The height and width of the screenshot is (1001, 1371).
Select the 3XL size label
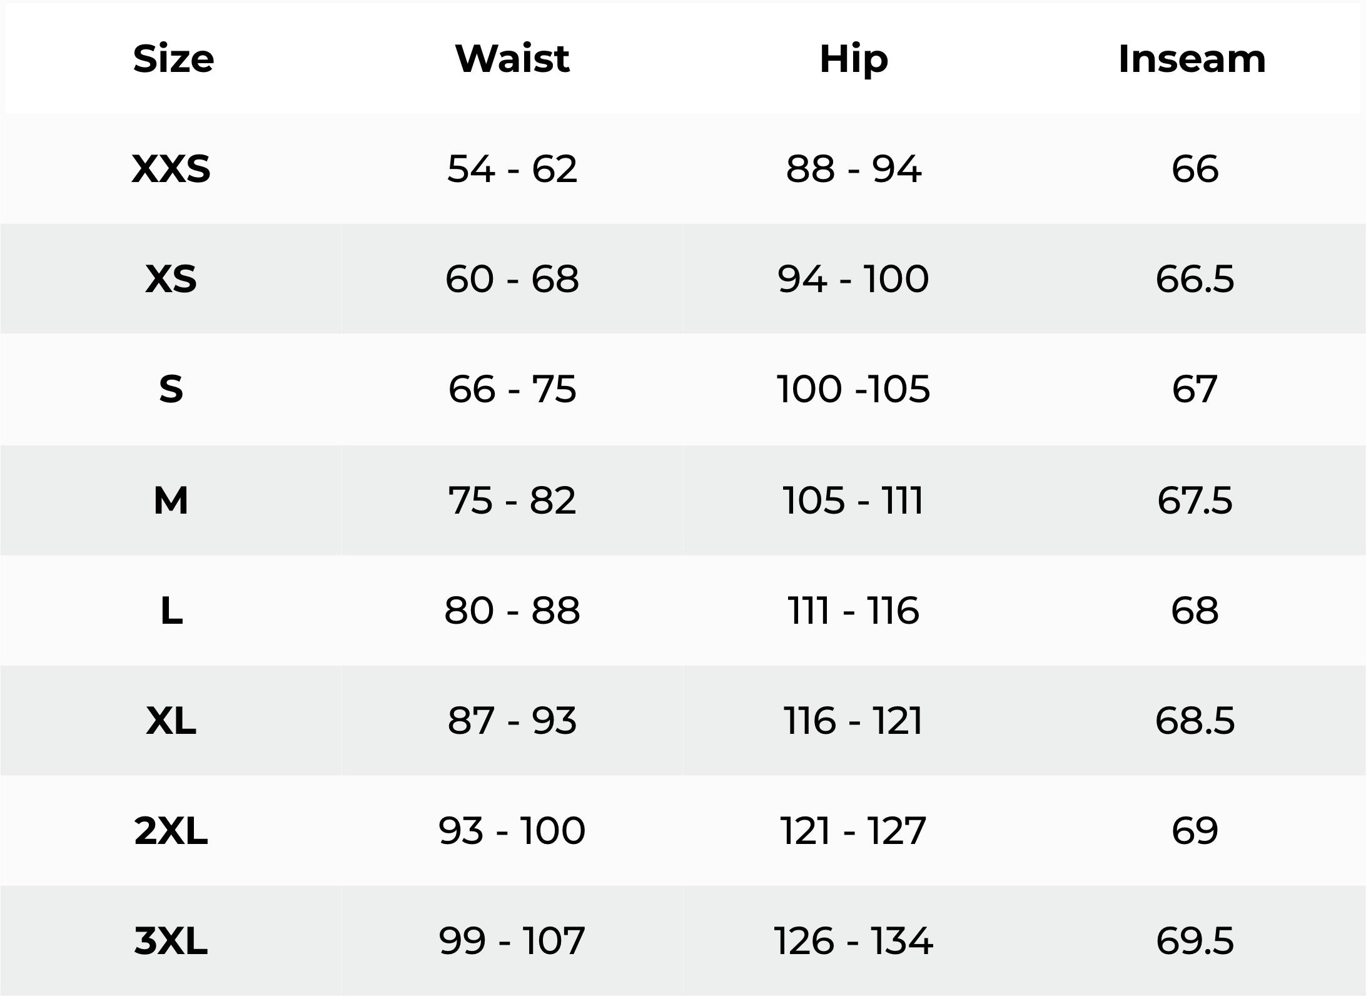(171, 941)
